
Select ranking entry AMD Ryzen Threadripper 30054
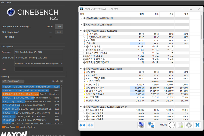31,86
